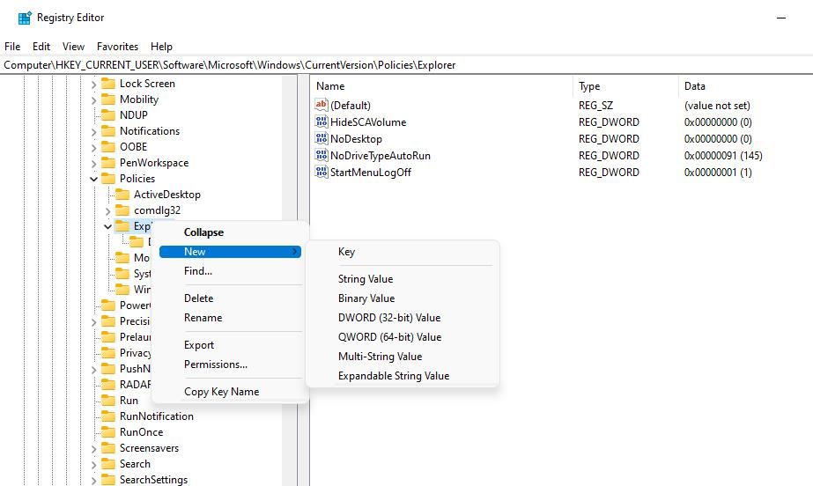Image resolution: width=813 pixels, height=486 pixels.
Task: Click the Search folder icon
Action: click(x=108, y=464)
